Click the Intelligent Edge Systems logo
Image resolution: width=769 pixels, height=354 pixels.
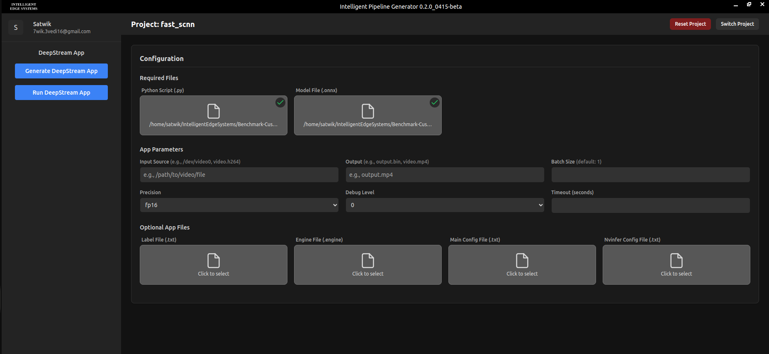(x=24, y=7)
